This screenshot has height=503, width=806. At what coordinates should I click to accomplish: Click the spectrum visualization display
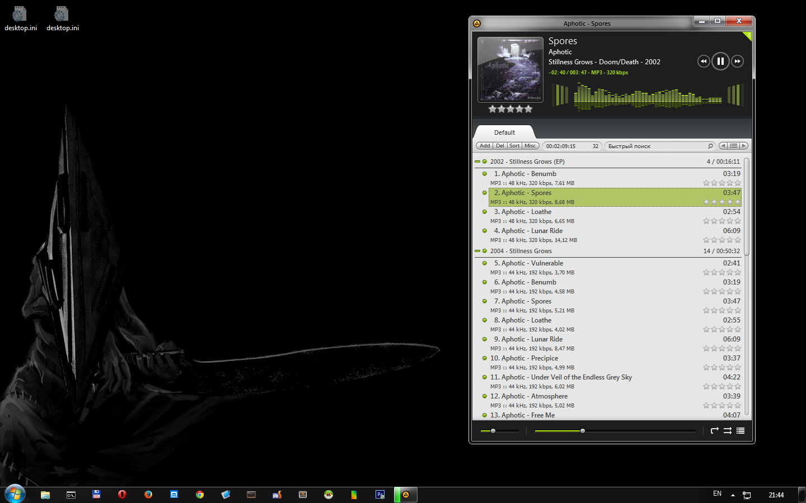click(x=648, y=96)
